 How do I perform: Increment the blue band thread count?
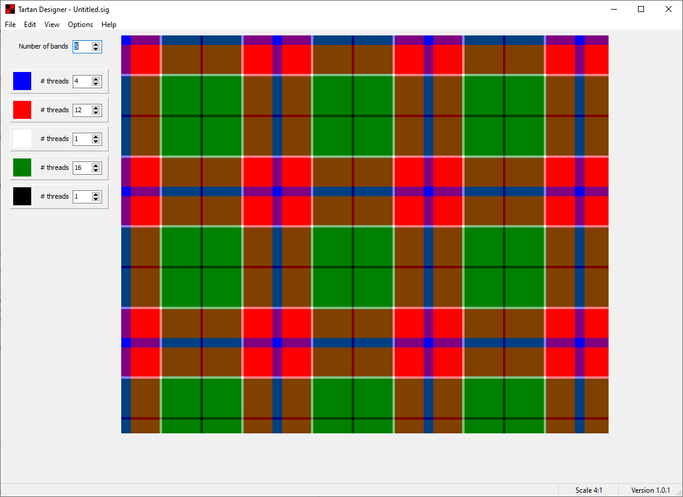click(x=96, y=79)
